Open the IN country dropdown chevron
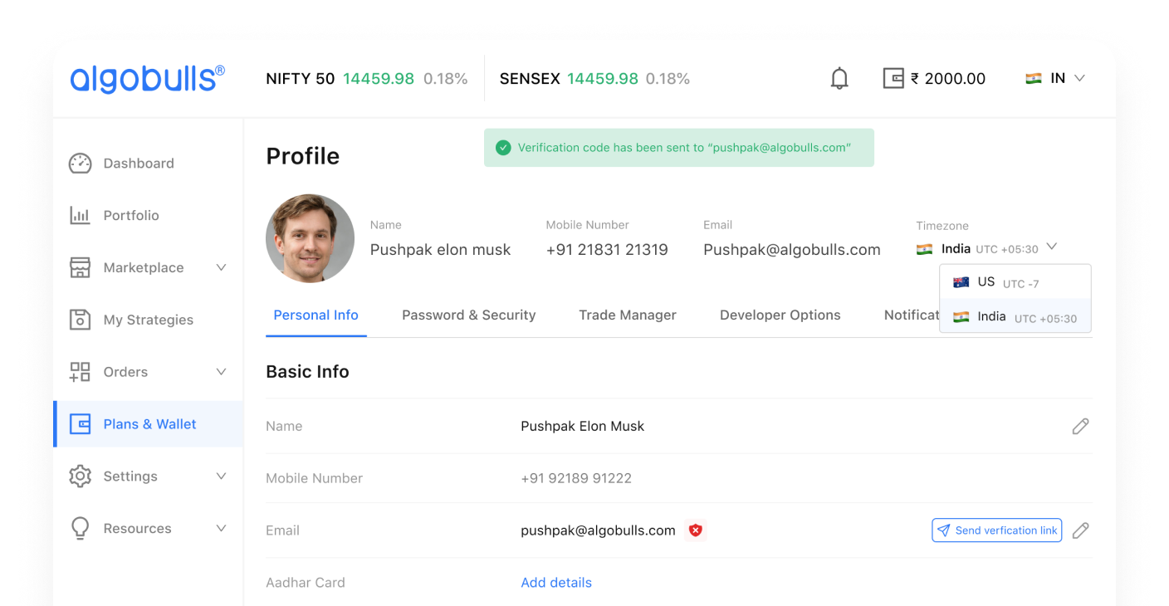The height and width of the screenshot is (606, 1169). [x=1079, y=78]
